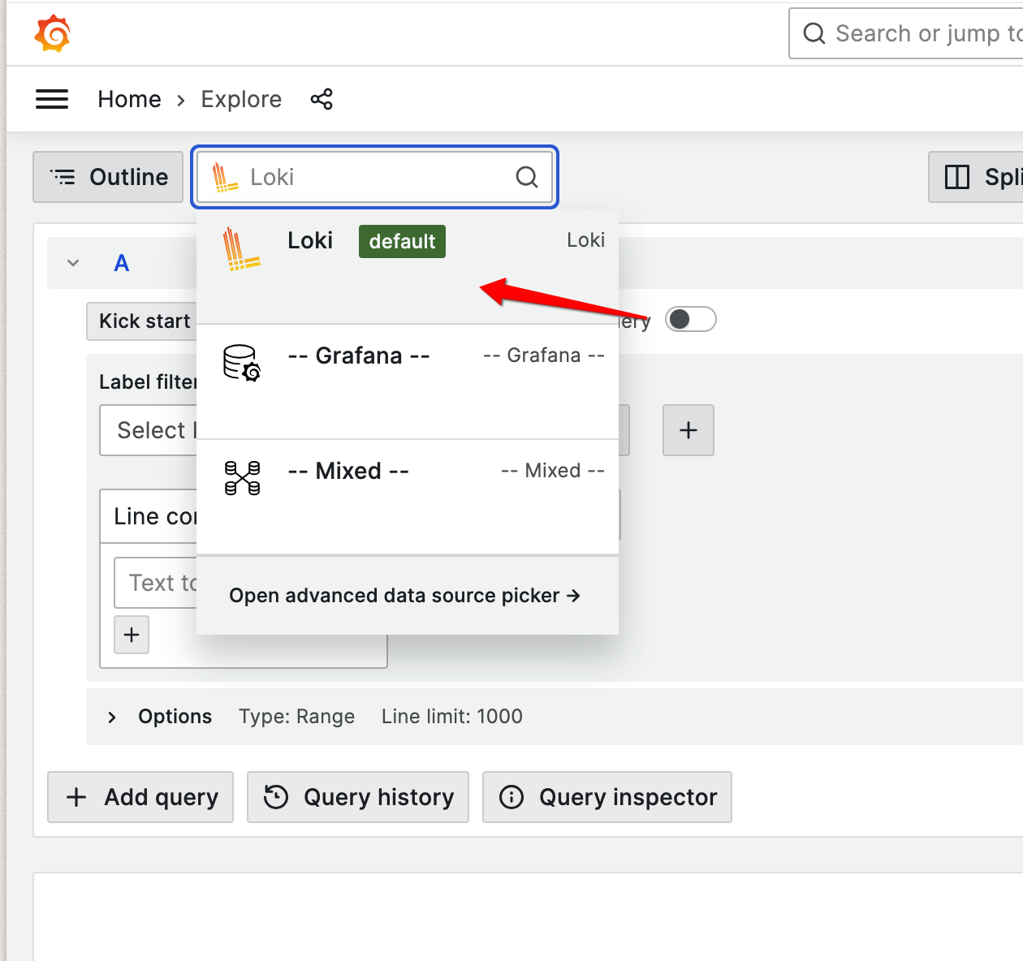Image resolution: width=1023 pixels, height=961 pixels.
Task: Click plus button under Line contains
Action: coord(132,635)
